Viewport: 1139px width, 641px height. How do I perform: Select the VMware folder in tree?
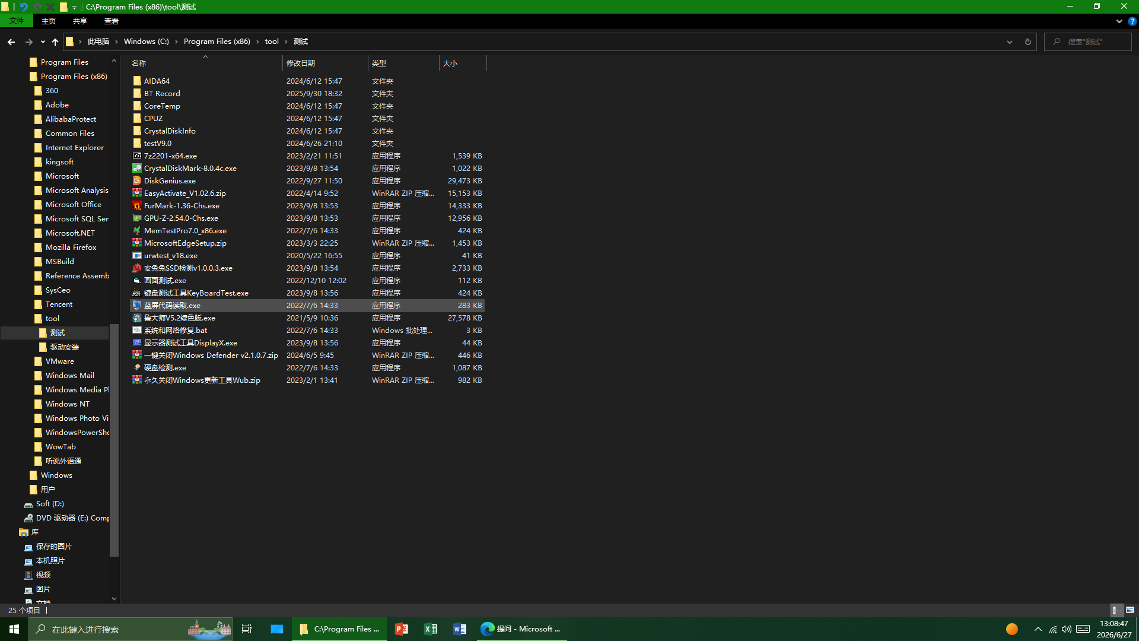pos(59,361)
